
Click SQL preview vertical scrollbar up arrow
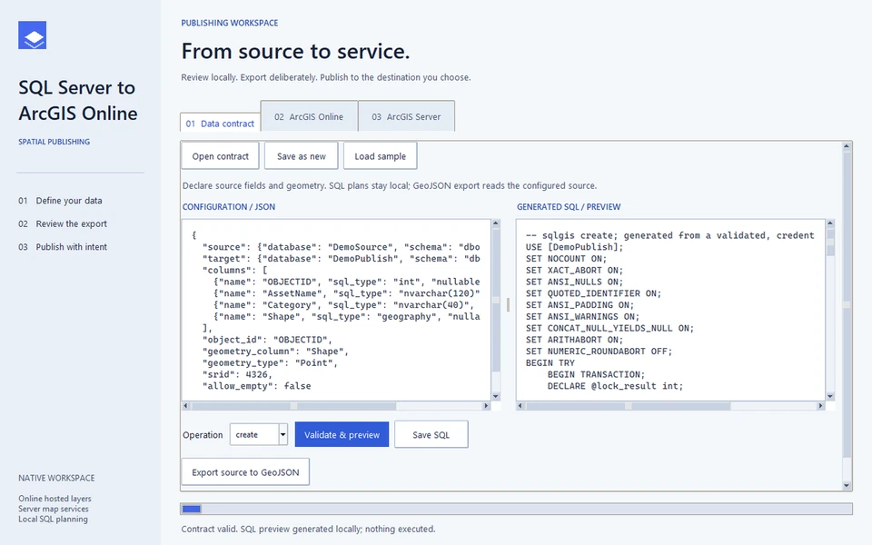tap(830, 223)
